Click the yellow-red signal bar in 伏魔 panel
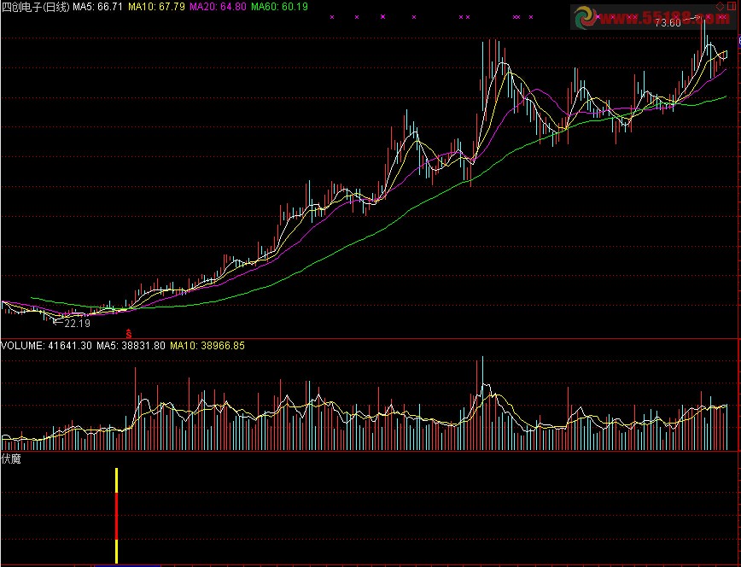Screen dimensions: 741x567 tap(116, 515)
